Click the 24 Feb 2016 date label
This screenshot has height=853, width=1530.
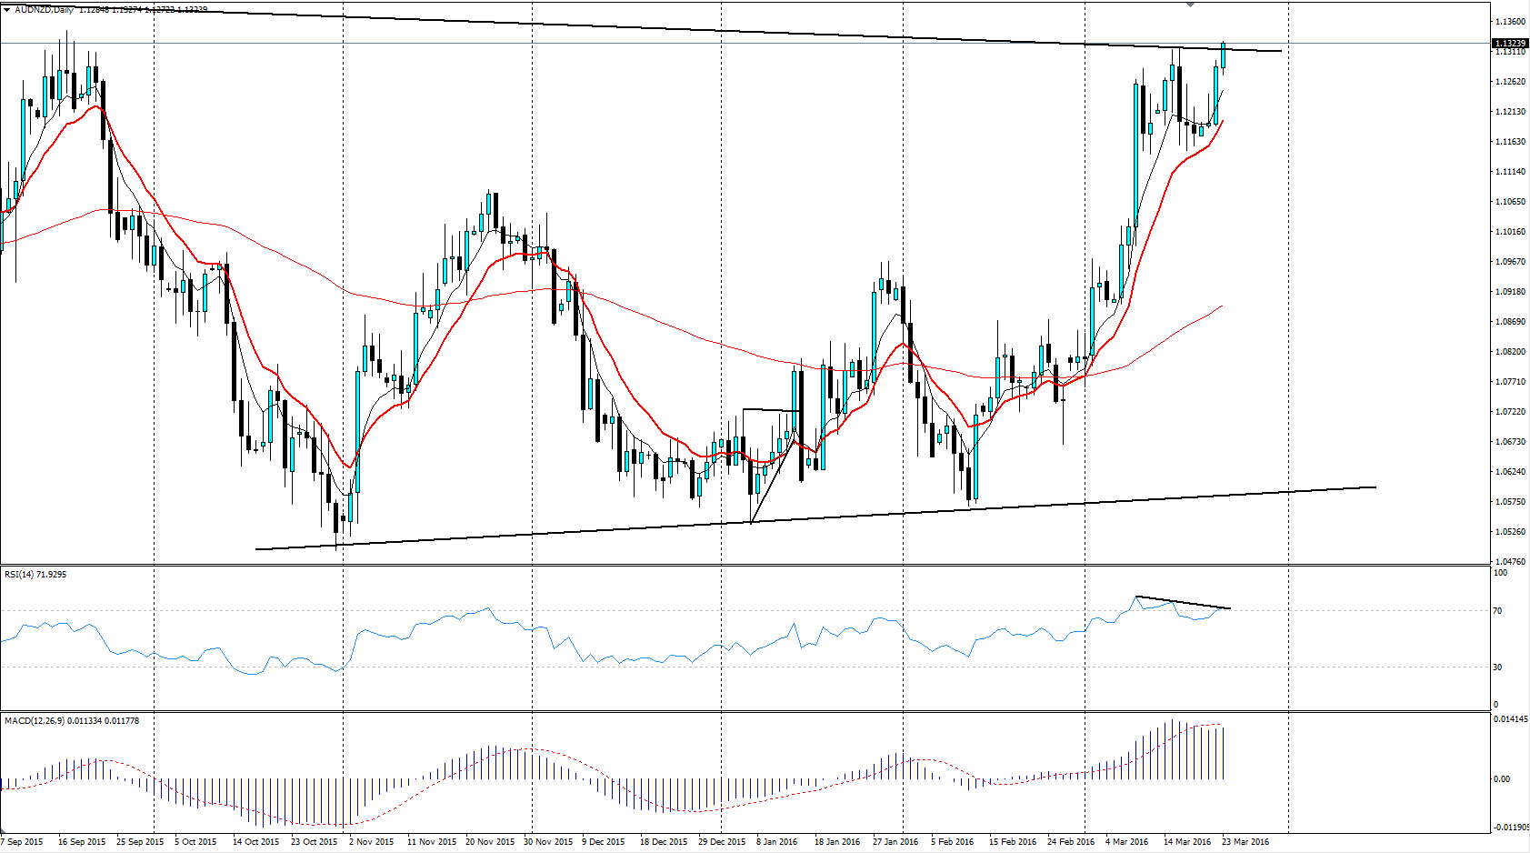pyautogui.click(x=1071, y=842)
